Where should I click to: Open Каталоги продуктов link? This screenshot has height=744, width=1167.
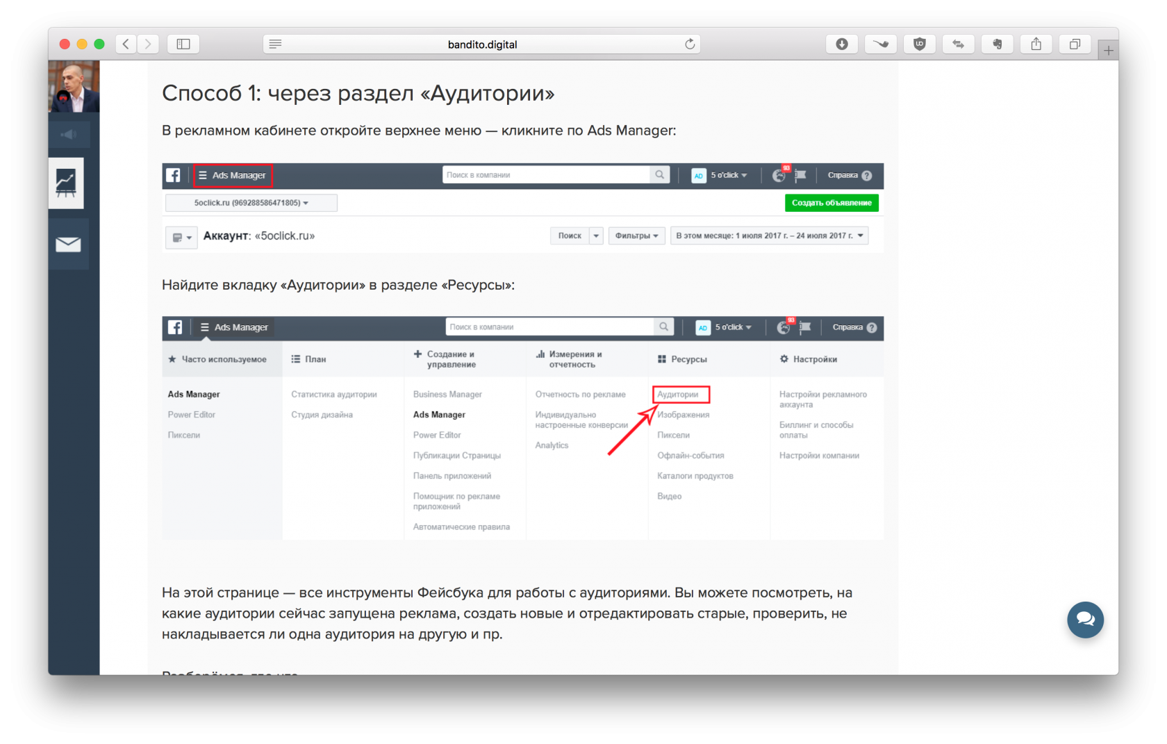tap(695, 476)
